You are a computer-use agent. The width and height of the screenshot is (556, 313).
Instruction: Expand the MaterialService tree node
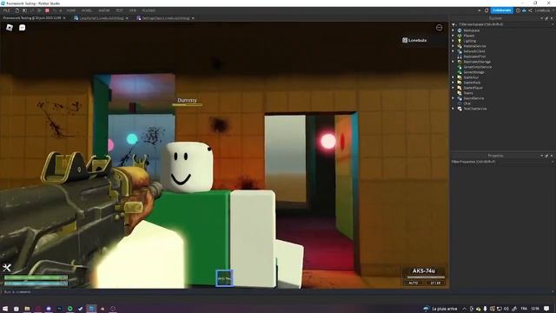(x=453, y=46)
